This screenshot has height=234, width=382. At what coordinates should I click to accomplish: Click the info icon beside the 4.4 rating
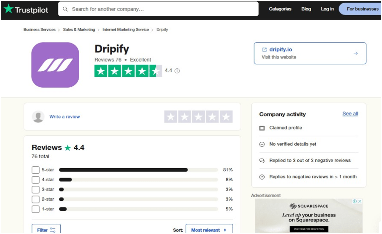[x=177, y=71]
